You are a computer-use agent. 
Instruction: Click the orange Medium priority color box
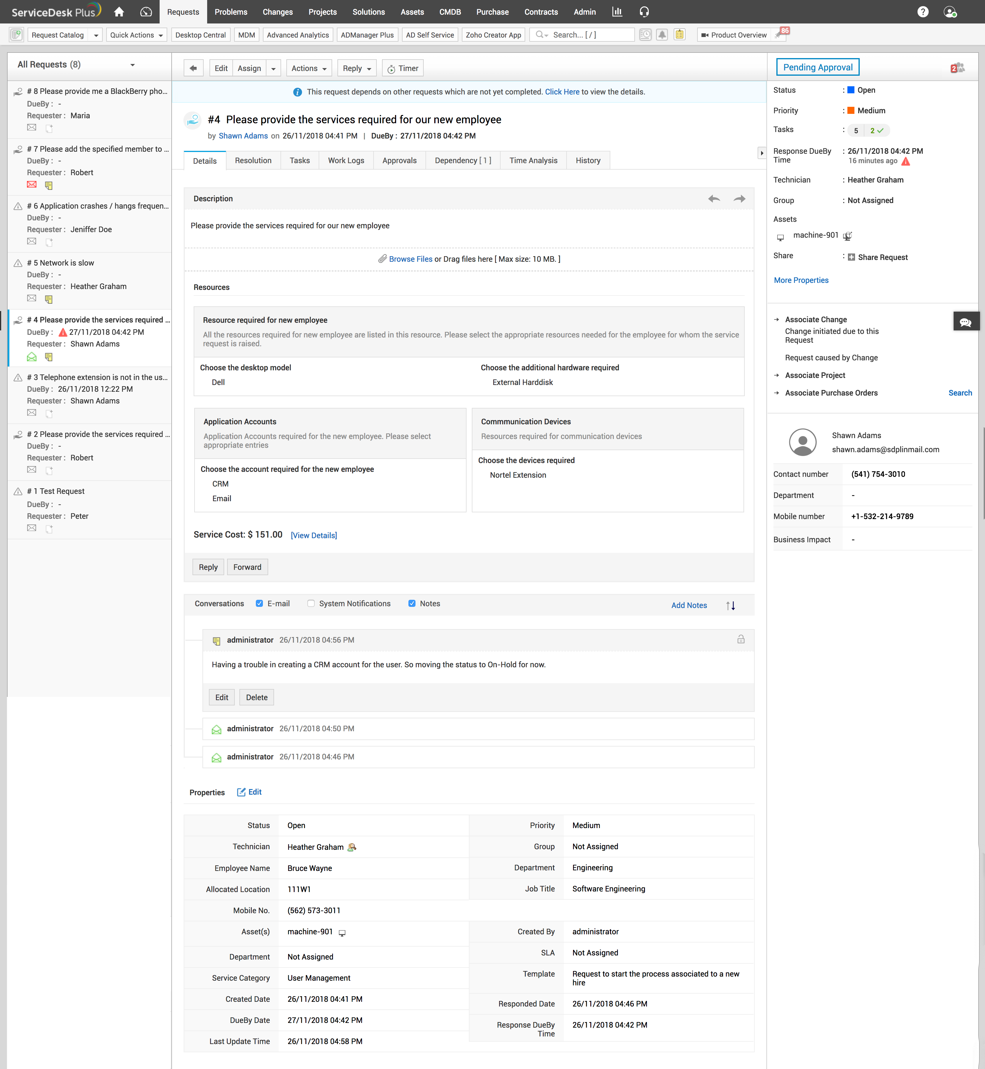(851, 110)
